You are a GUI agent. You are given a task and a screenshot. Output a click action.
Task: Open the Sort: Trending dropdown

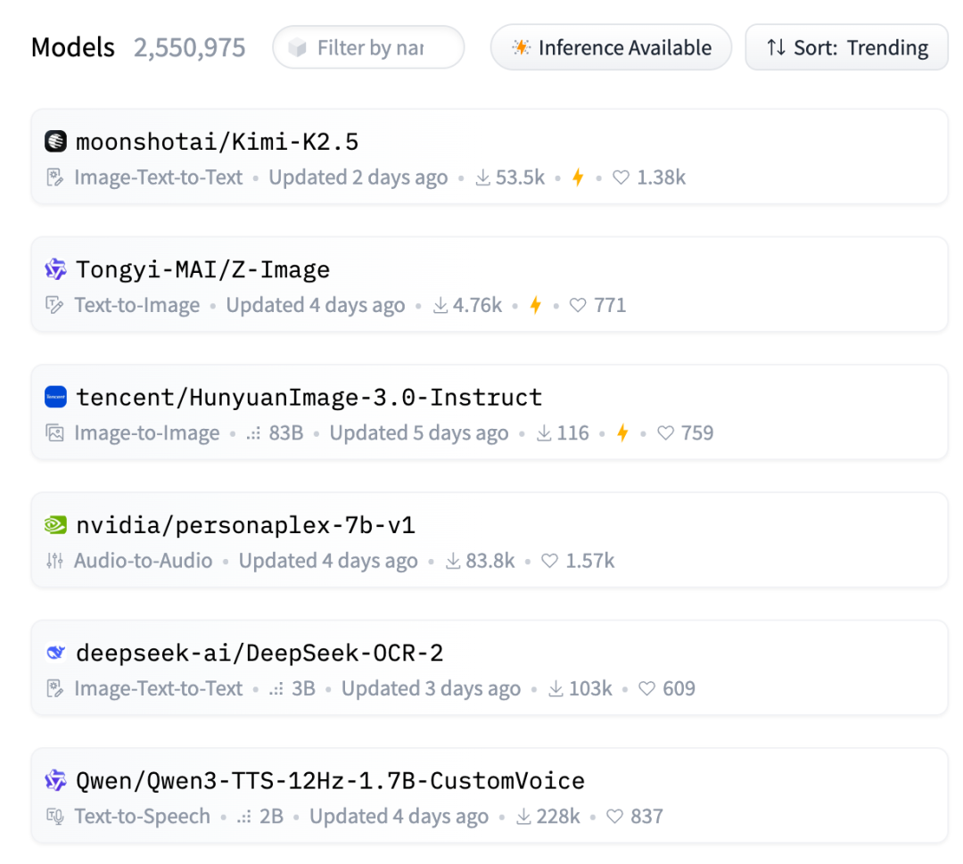(846, 47)
